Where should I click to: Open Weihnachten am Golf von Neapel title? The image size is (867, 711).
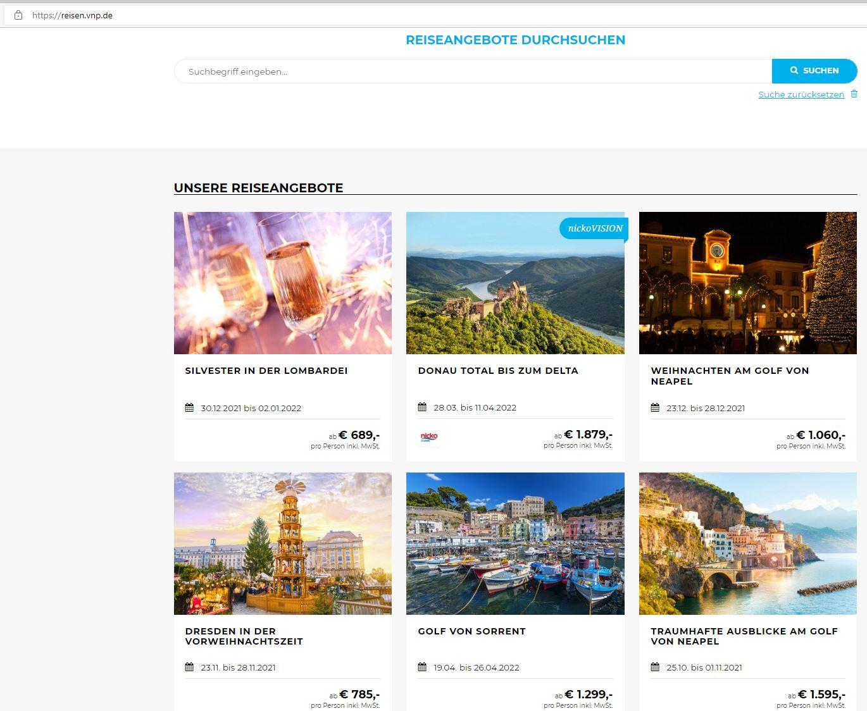coord(730,376)
